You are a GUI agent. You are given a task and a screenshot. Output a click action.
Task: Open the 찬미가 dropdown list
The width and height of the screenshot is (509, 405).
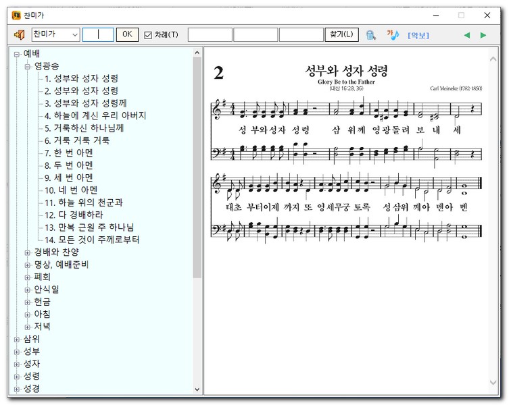point(74,34)
